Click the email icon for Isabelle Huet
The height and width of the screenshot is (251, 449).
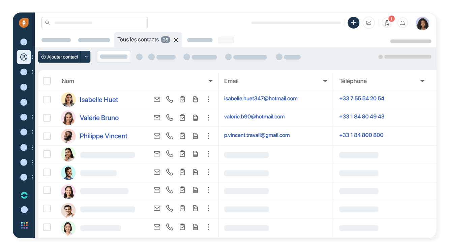[x=157, y=100]
